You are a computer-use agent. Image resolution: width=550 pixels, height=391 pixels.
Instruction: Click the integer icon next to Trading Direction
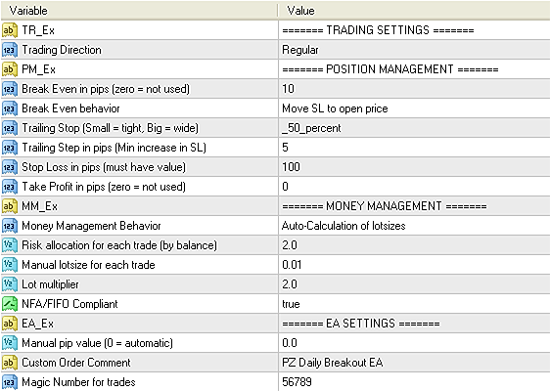pyautogui.click(x=9, y=50)
